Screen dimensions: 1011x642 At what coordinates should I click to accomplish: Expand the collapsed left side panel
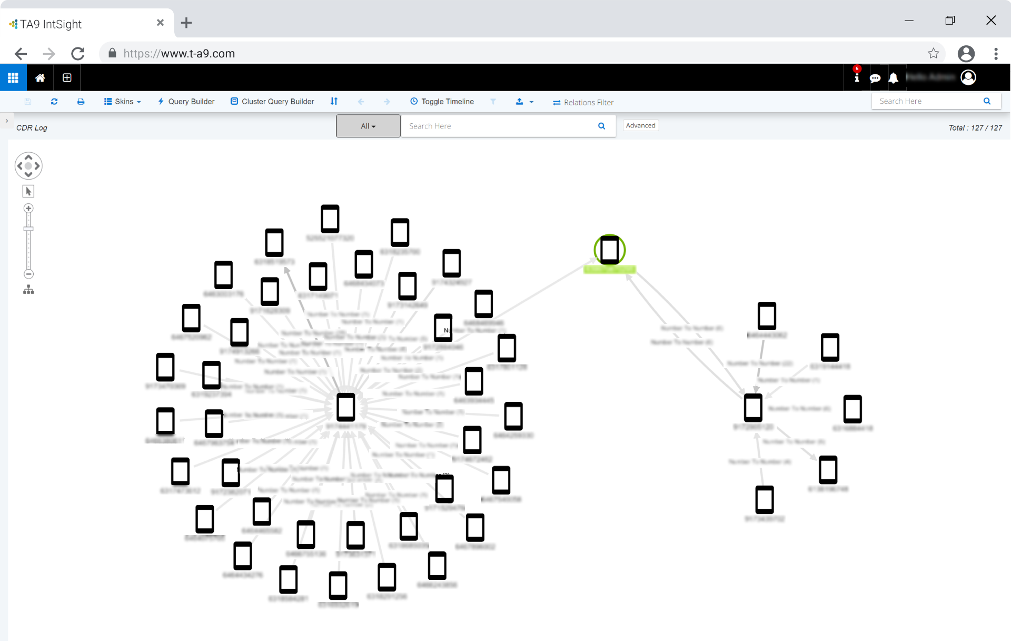(x=7, y=121)
